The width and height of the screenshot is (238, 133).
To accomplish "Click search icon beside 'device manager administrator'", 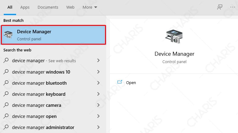I will pyautogui.click(x=6, y=127).
